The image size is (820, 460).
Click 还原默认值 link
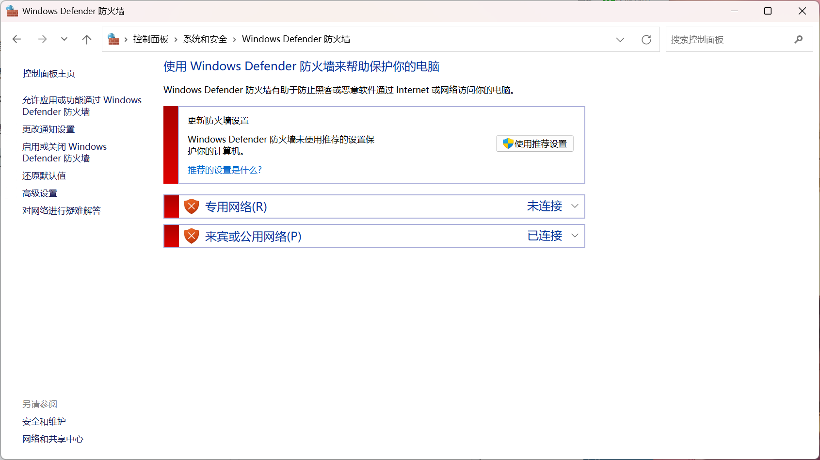pyautogui.click(x=44, y=176)
